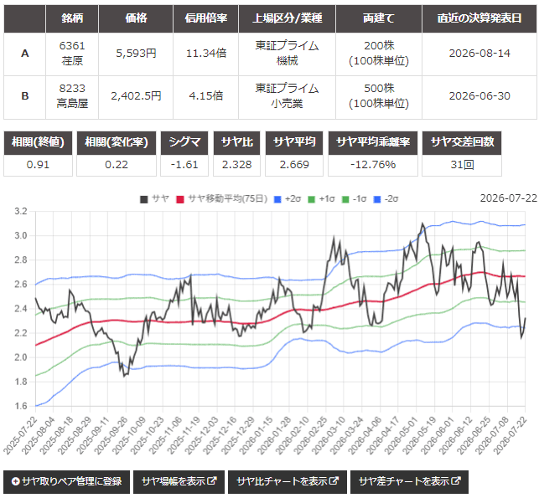The height and width of the screenshot is (498, 539).
Task: Click the row label B
Action: 25,96
